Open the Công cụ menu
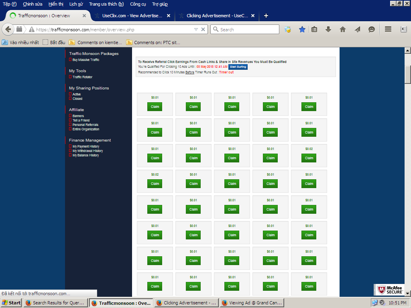The height and width of the screenshot is (308, 411). 138,4
